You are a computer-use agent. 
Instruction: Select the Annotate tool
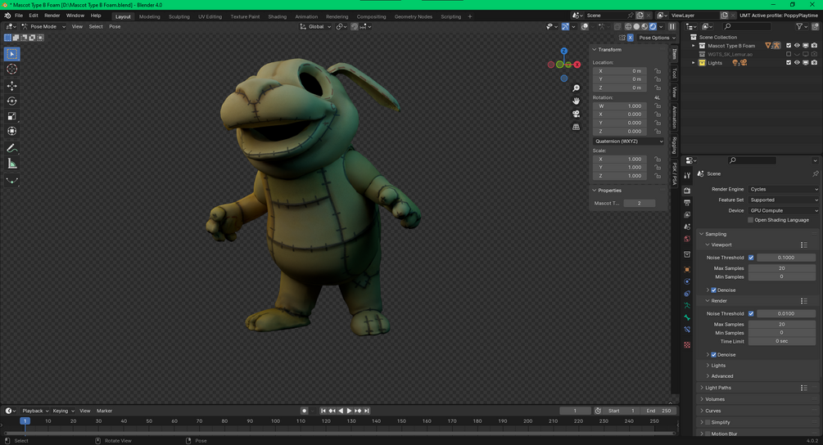pyautogui.click(x=12, y=148)
